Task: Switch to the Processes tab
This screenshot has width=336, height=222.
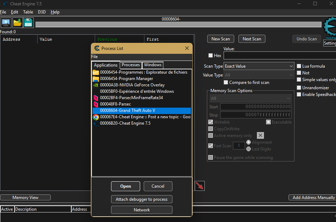Action: (131, 65)
